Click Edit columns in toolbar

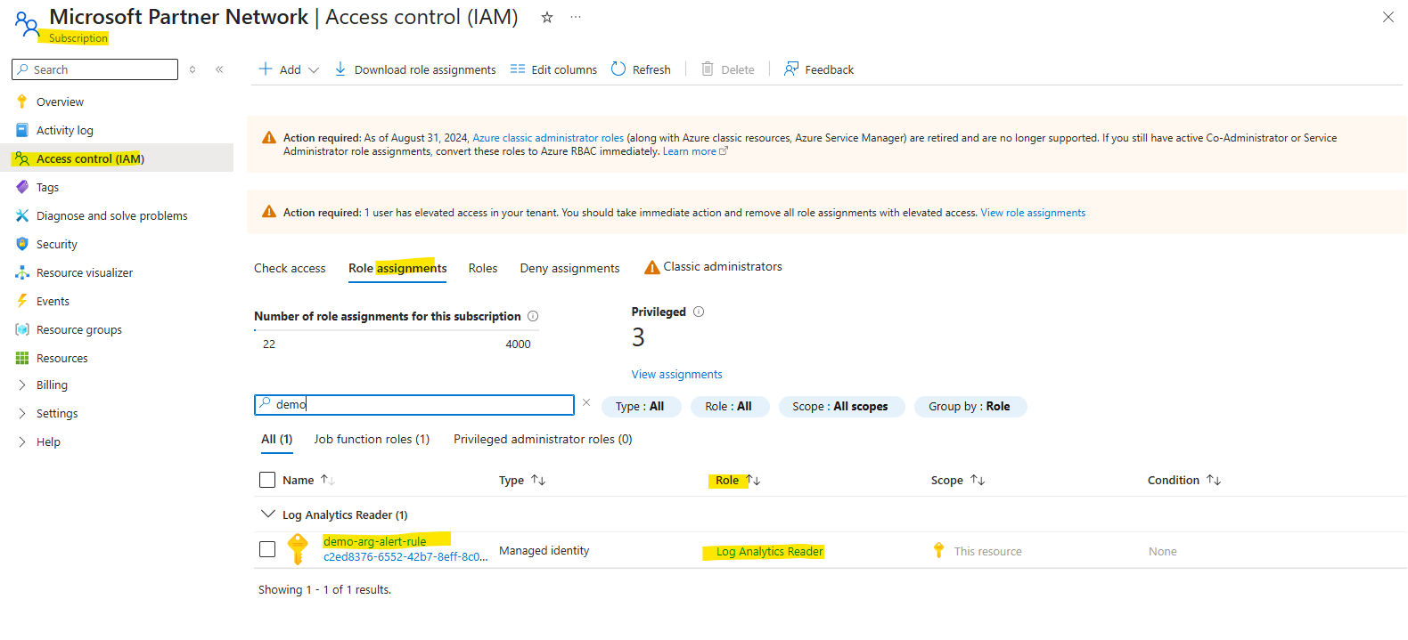pyautogui.click(x=553, y=69)
